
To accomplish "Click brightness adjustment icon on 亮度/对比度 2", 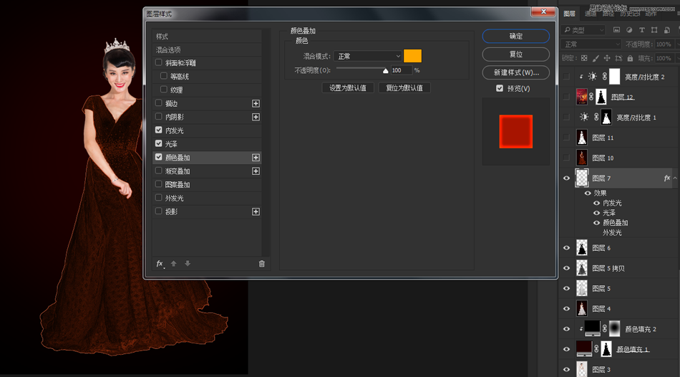I will coord(593,77).
